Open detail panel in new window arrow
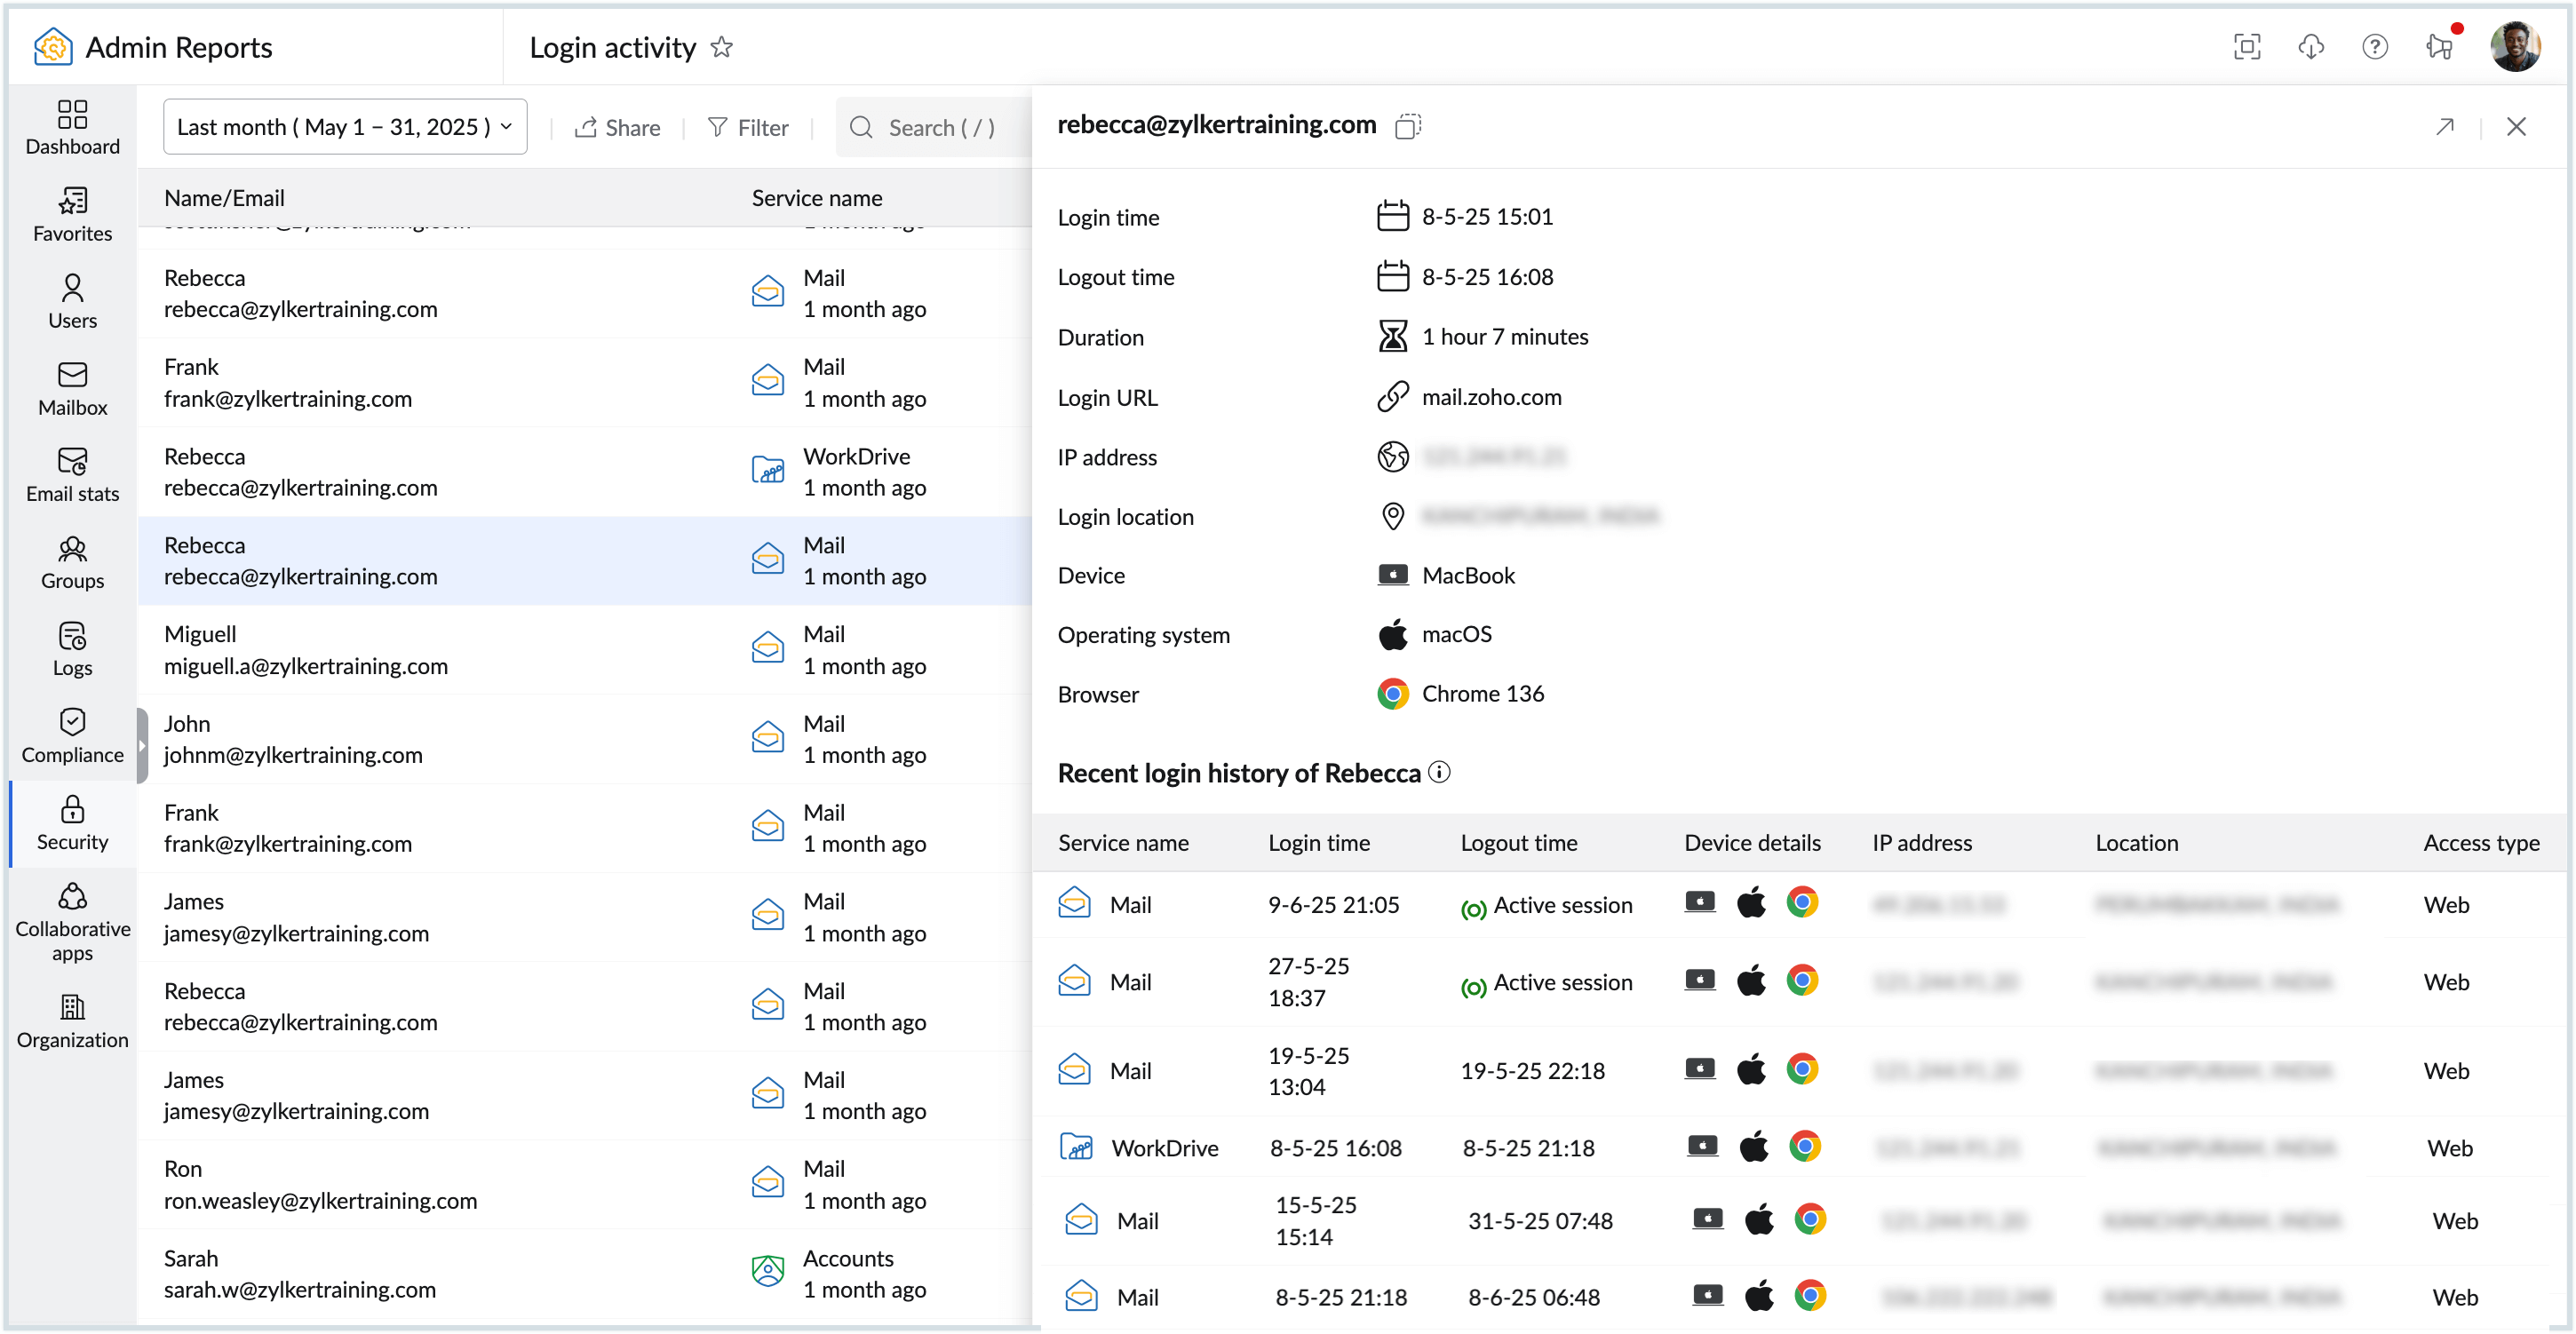The width and height of the screenshot is (2576, 1334). (x=2444, y=126)
